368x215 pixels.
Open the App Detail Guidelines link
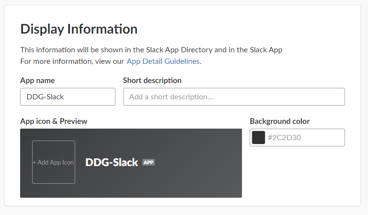tap(163, 61)
